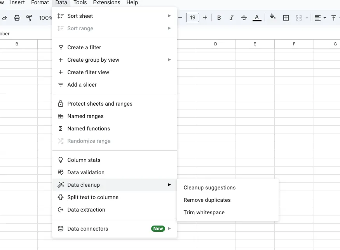Select Trim whitespace option
The width and height of the screenshot is (340, 250).
pyautogui.click(x=204, y=212)
